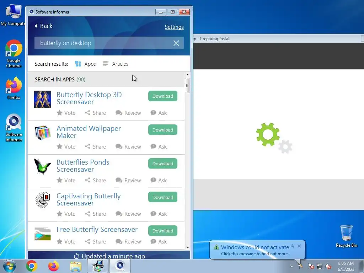Image resolution: width=364 pixels, height=273 pixels.
Task: Click Butterflies Ponds green butterfly icon
Action: (x=43, y=166)
